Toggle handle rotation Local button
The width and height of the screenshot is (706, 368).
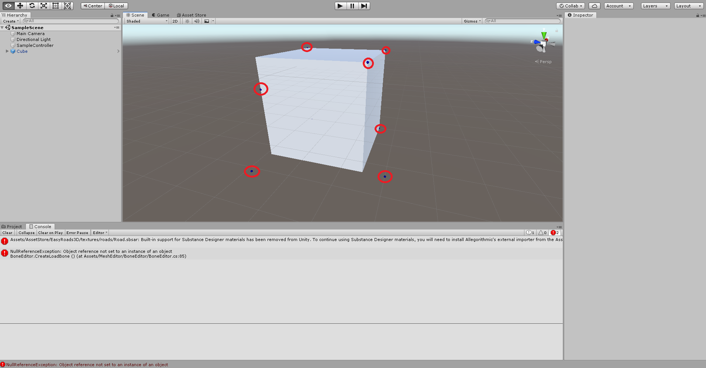click(x=116, y=6)
